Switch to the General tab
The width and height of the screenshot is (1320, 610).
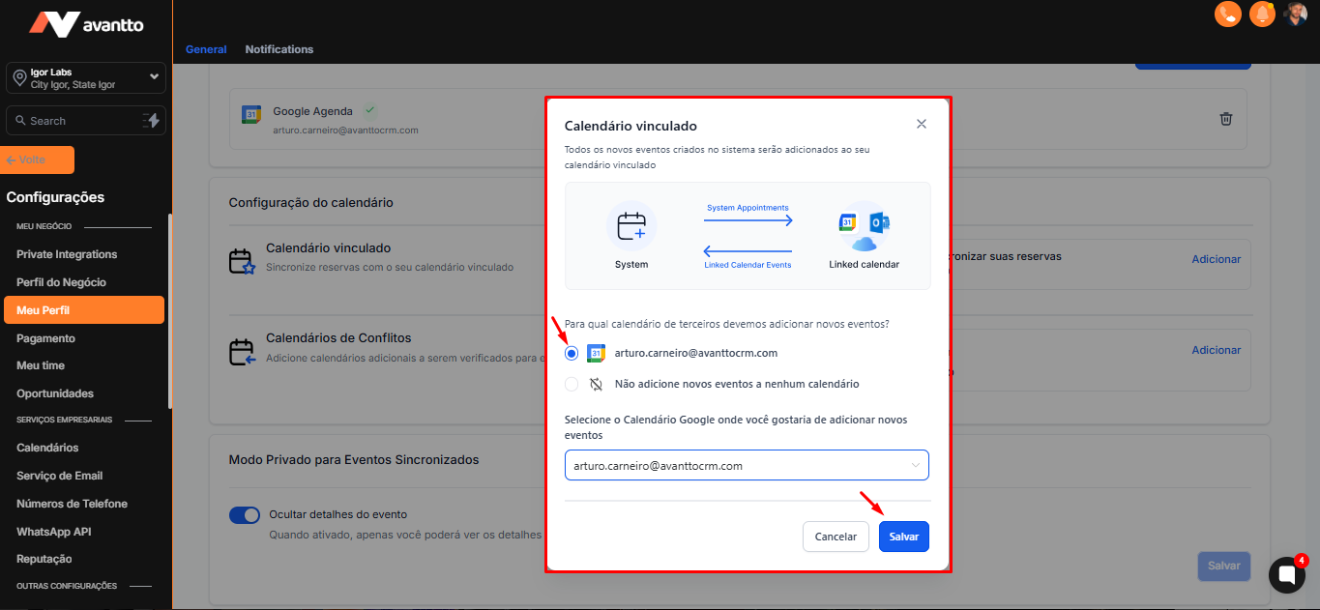click(206, 49)
